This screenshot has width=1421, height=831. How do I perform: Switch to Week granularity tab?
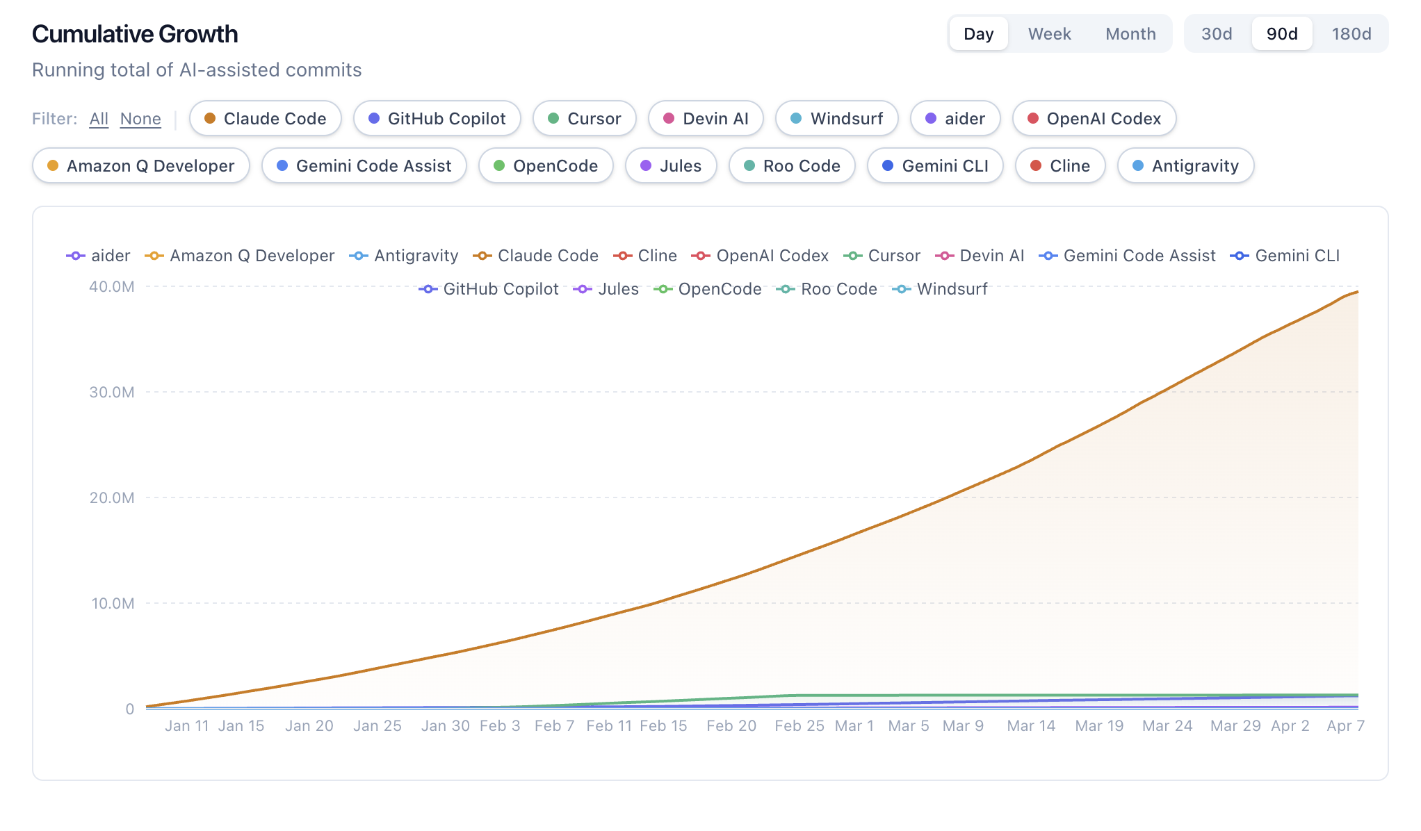pos(1049,34)
